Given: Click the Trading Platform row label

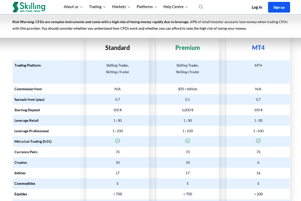Looking at the screenshot, I should (x=27, y=65).
